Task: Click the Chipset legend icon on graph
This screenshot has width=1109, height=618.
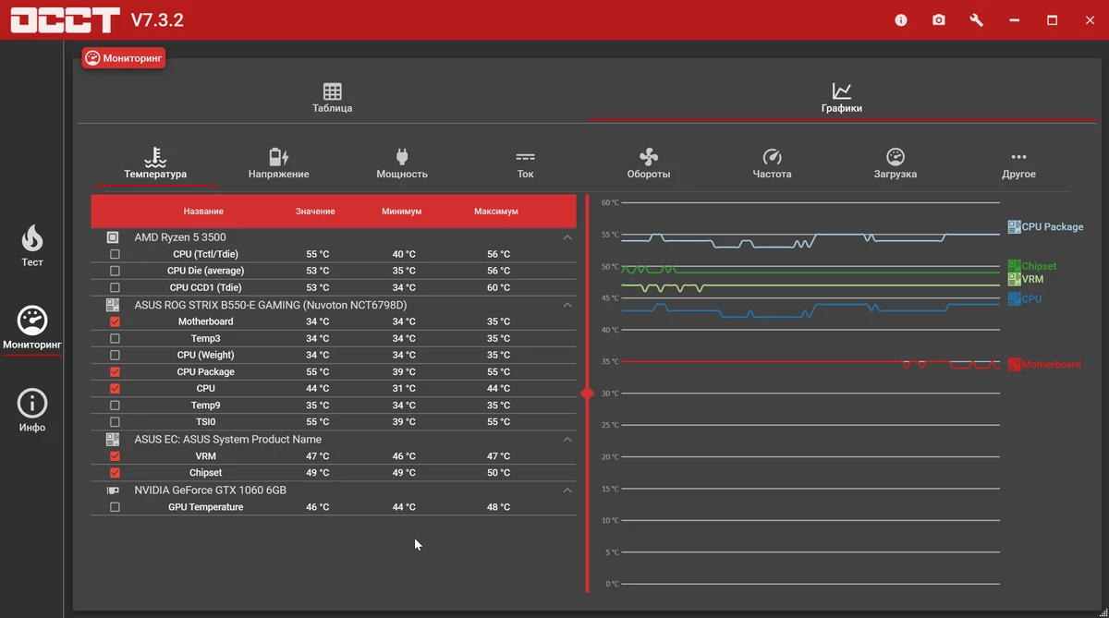Action: tap(1014, 266)
